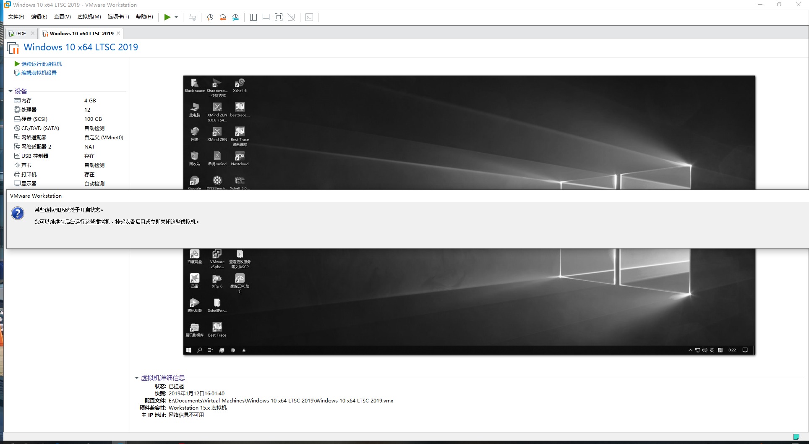
Task: Open the 选项卡(T) menu
Action: tap(118, 17)
